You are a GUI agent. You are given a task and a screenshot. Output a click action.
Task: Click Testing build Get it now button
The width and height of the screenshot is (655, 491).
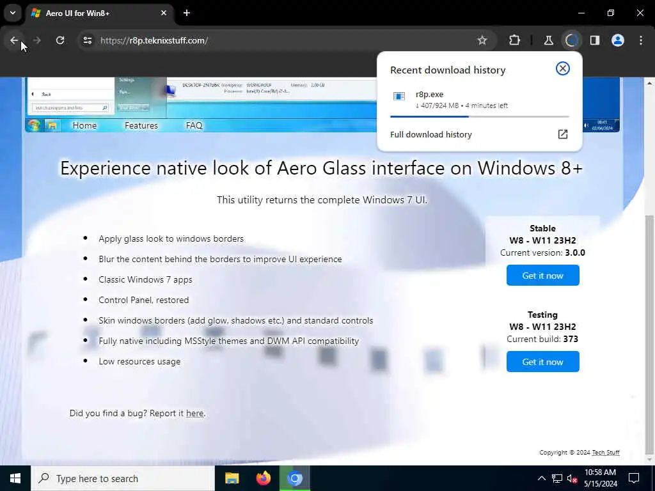tap(542, 362)
